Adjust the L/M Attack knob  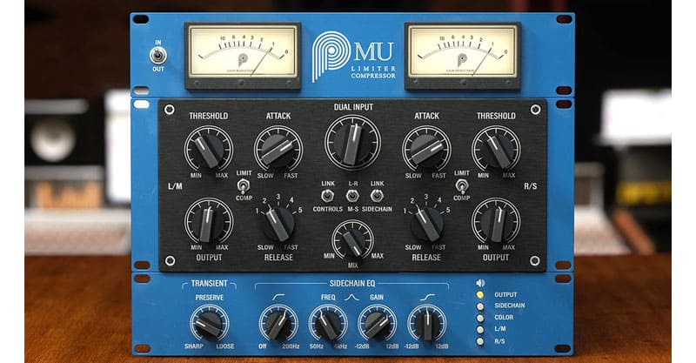(278, 149)
